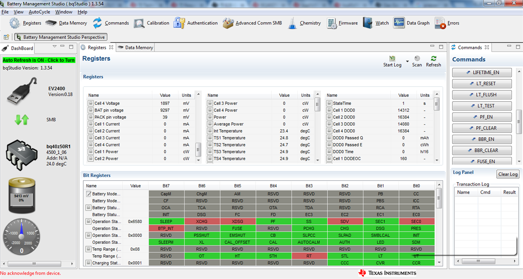Toggle checkbox beside TS1 Temperature
This screenshot has height=279, width=523.
210,138
